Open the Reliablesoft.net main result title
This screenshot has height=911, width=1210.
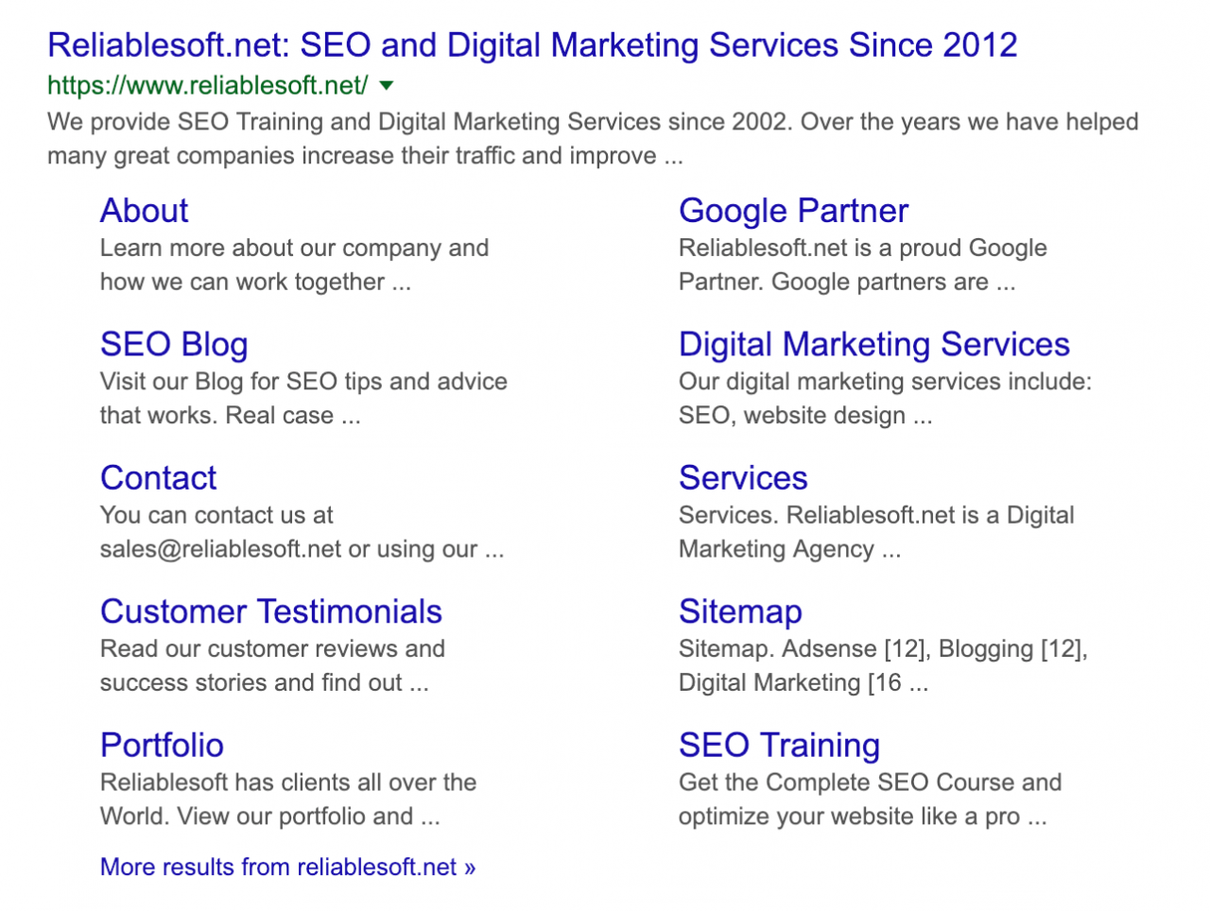[x=531, y=45]
